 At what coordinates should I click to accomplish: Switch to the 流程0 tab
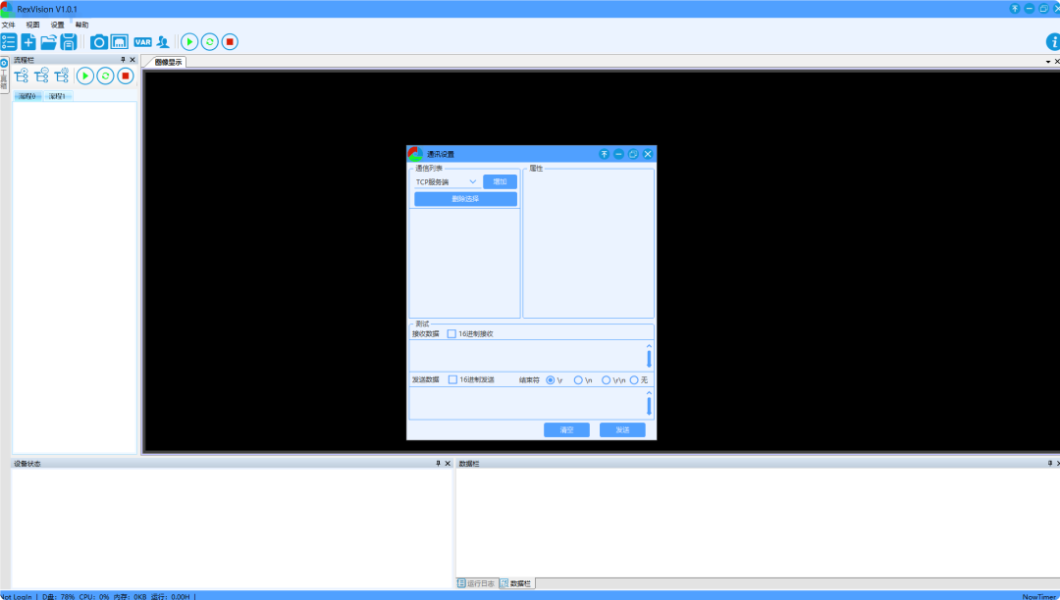(x=27, y=96)
